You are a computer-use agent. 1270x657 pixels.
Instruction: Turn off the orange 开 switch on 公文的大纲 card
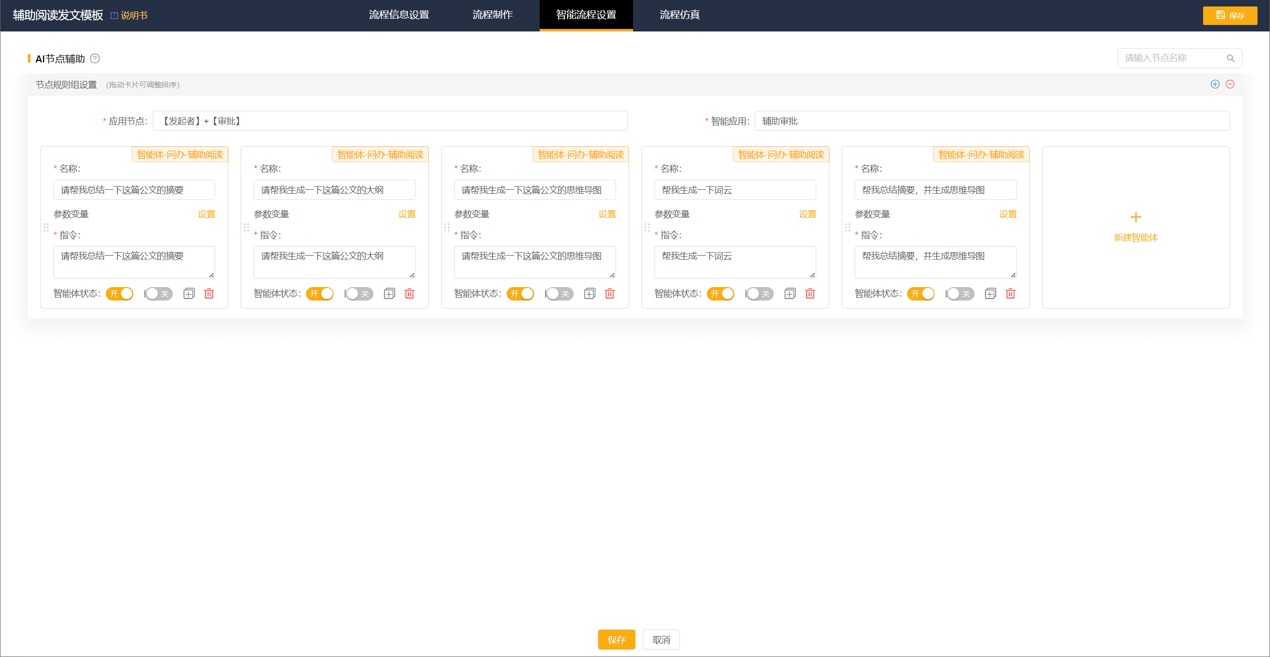(320, 294)
